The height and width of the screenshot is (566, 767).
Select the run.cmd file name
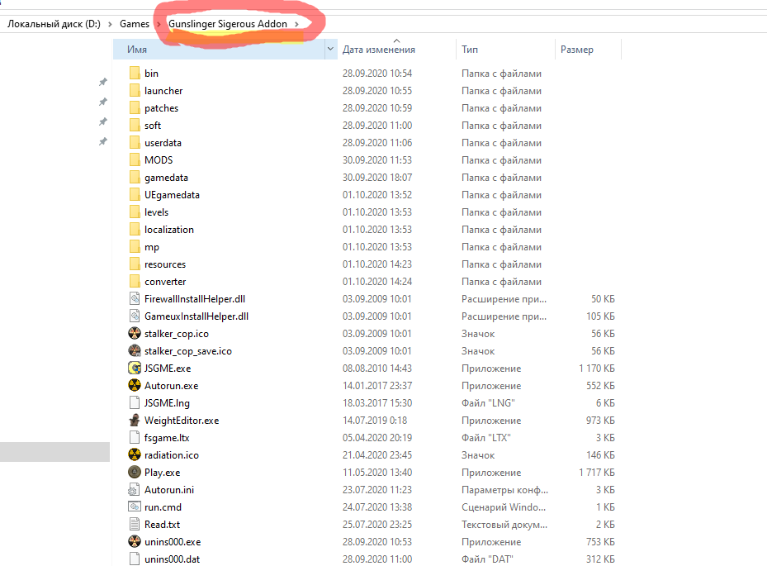[163, 507]
